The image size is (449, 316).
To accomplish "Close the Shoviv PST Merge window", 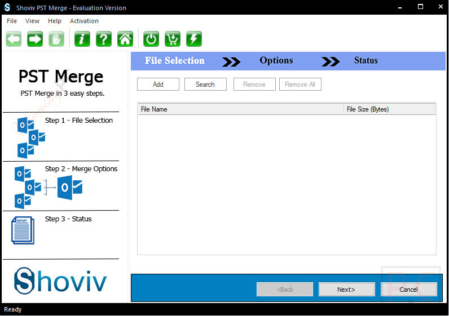I will (x=441, y=7).
